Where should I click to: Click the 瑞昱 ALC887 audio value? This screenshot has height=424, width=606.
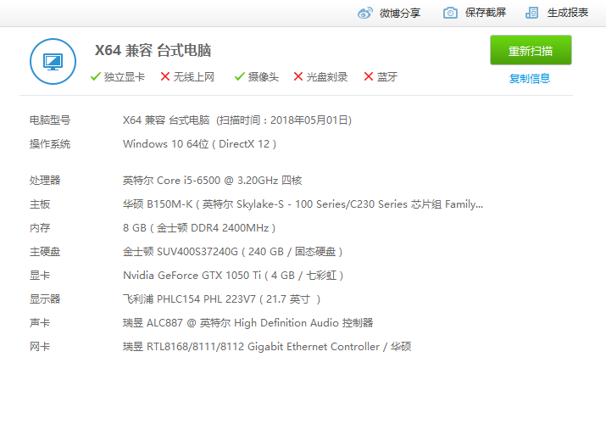[x=248, y=323]
